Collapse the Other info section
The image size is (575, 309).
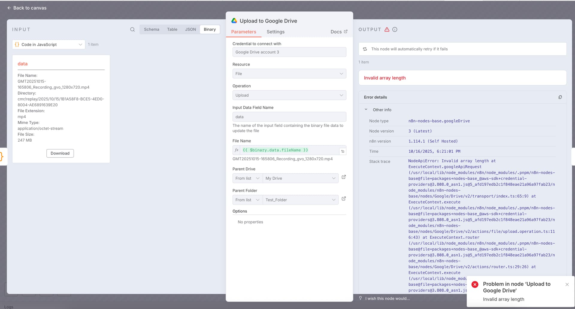click(x=366, y=110)
